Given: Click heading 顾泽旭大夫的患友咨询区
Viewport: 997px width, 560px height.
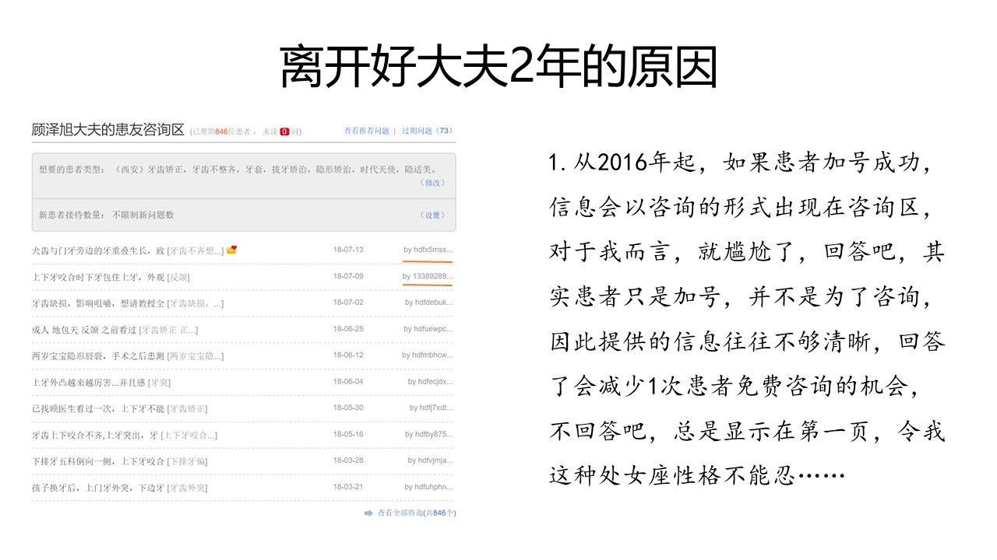Looking at the screenshot, I should pos(108,129).
